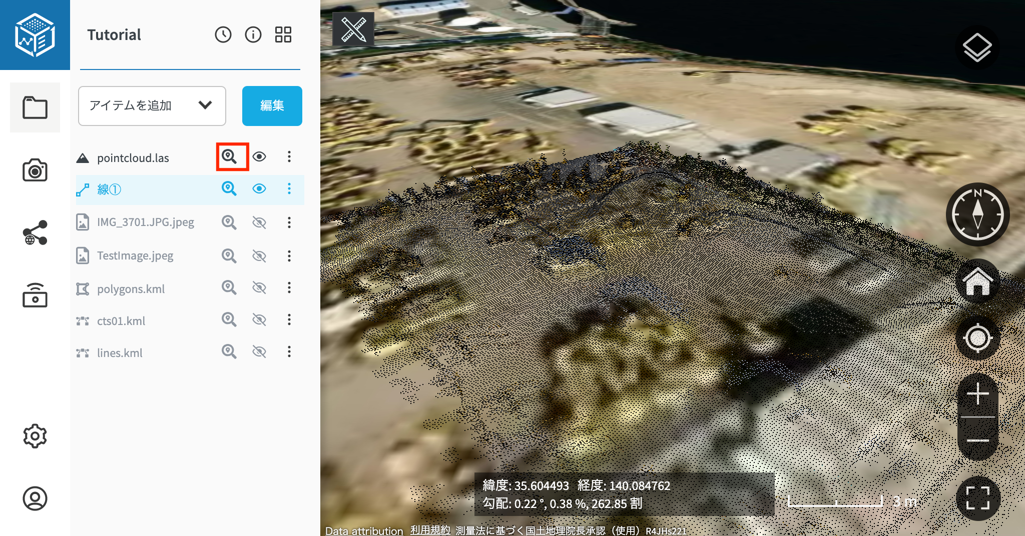1025x536 pixels.
Task: Open the アイテムを追加 dropdown
Action: pyautogui.click(x=152, y=105)
